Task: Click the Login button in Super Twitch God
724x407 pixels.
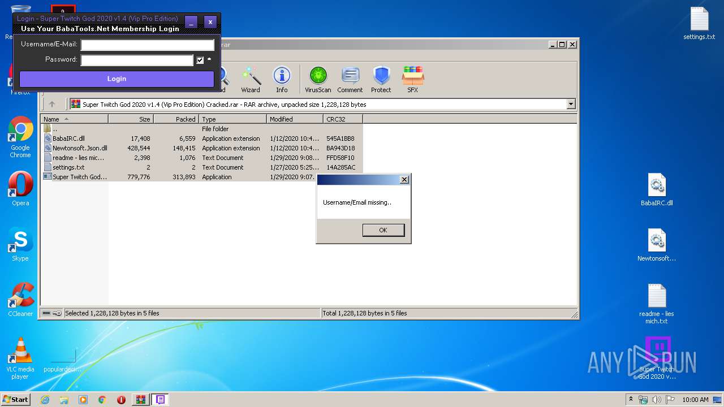Action: (x=117, y=79)
